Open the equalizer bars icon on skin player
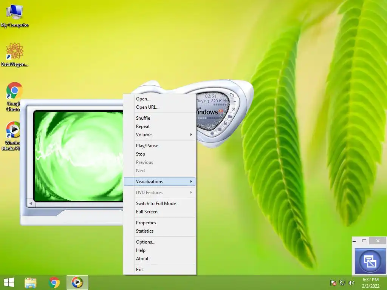The height and width of the screenshot is (290, 387). [x=225, y=123]
